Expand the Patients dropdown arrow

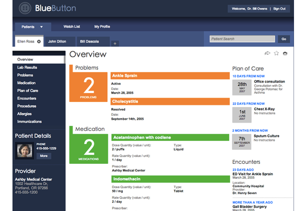pos(41,27)
